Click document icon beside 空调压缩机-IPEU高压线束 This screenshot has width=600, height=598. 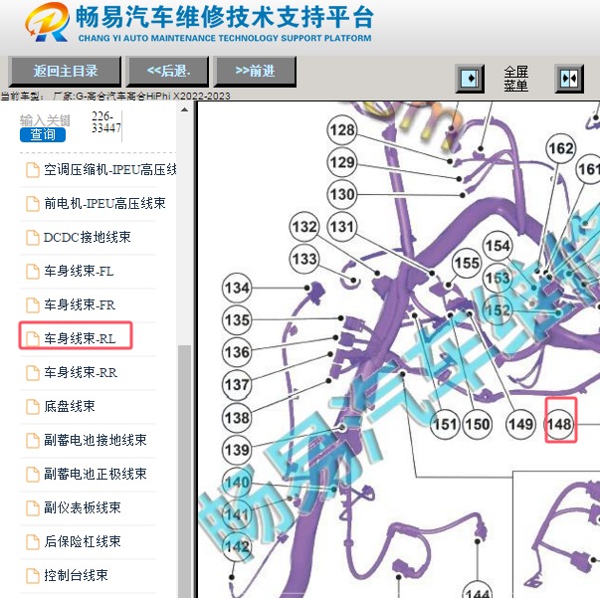(x=33, y=170)
